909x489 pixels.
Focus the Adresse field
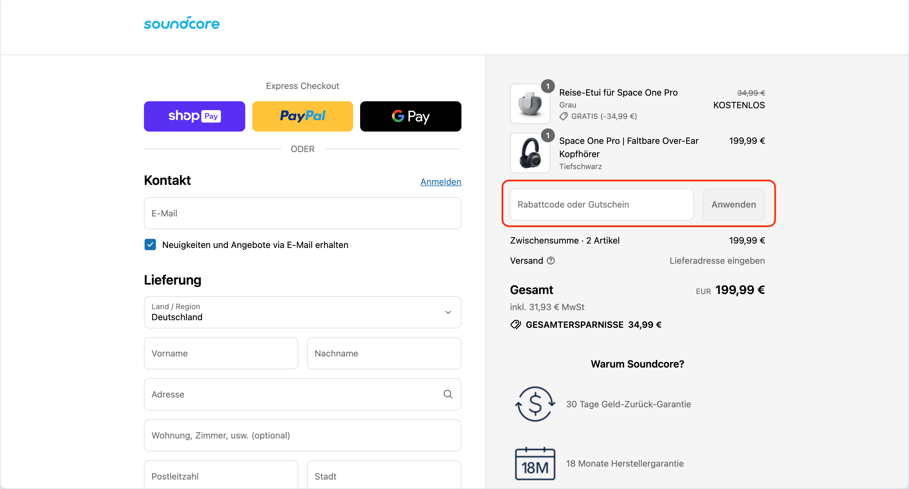point(302,394)
